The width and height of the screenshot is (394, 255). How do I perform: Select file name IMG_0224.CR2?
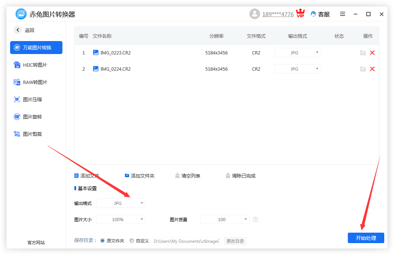click(x=115, y=69)
